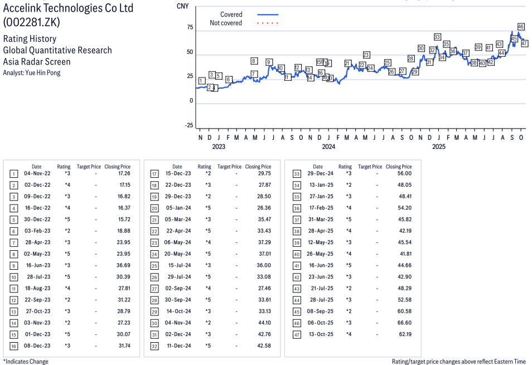Click chart marker 39 in 2025
Image resolution: width=532 pixels, height=365 pixels.
point(478,47)
